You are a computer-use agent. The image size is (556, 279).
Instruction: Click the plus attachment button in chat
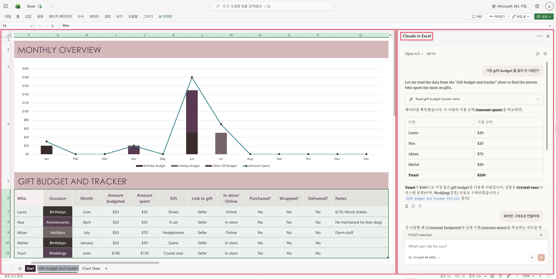(532, 257)
